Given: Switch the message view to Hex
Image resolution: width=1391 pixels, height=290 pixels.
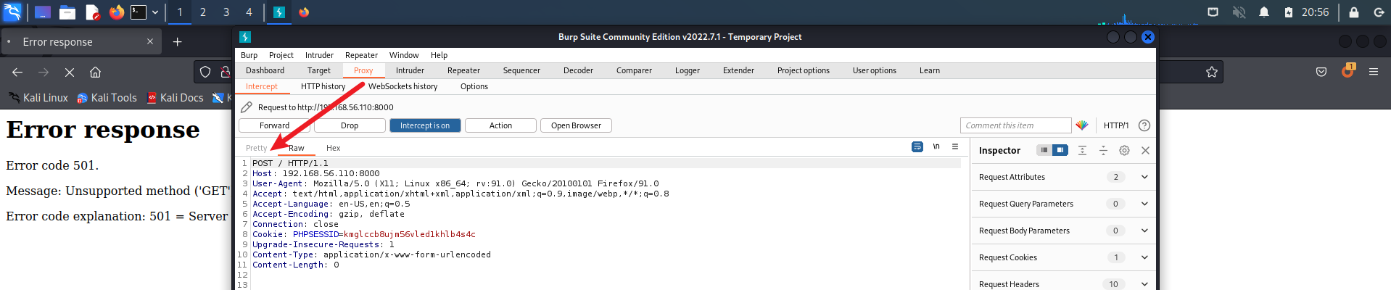Looking at the screenshot, I should point(333,148).
